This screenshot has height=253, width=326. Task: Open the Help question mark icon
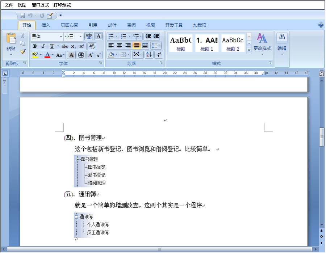pos(321,25)
